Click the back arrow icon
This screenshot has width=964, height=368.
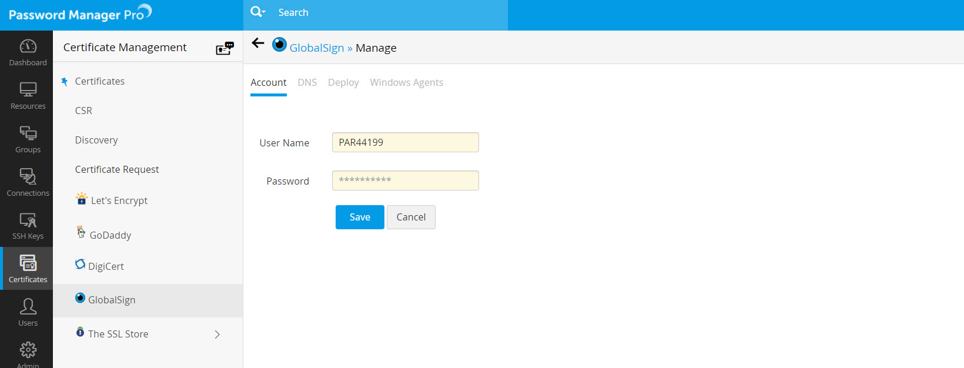258,43
